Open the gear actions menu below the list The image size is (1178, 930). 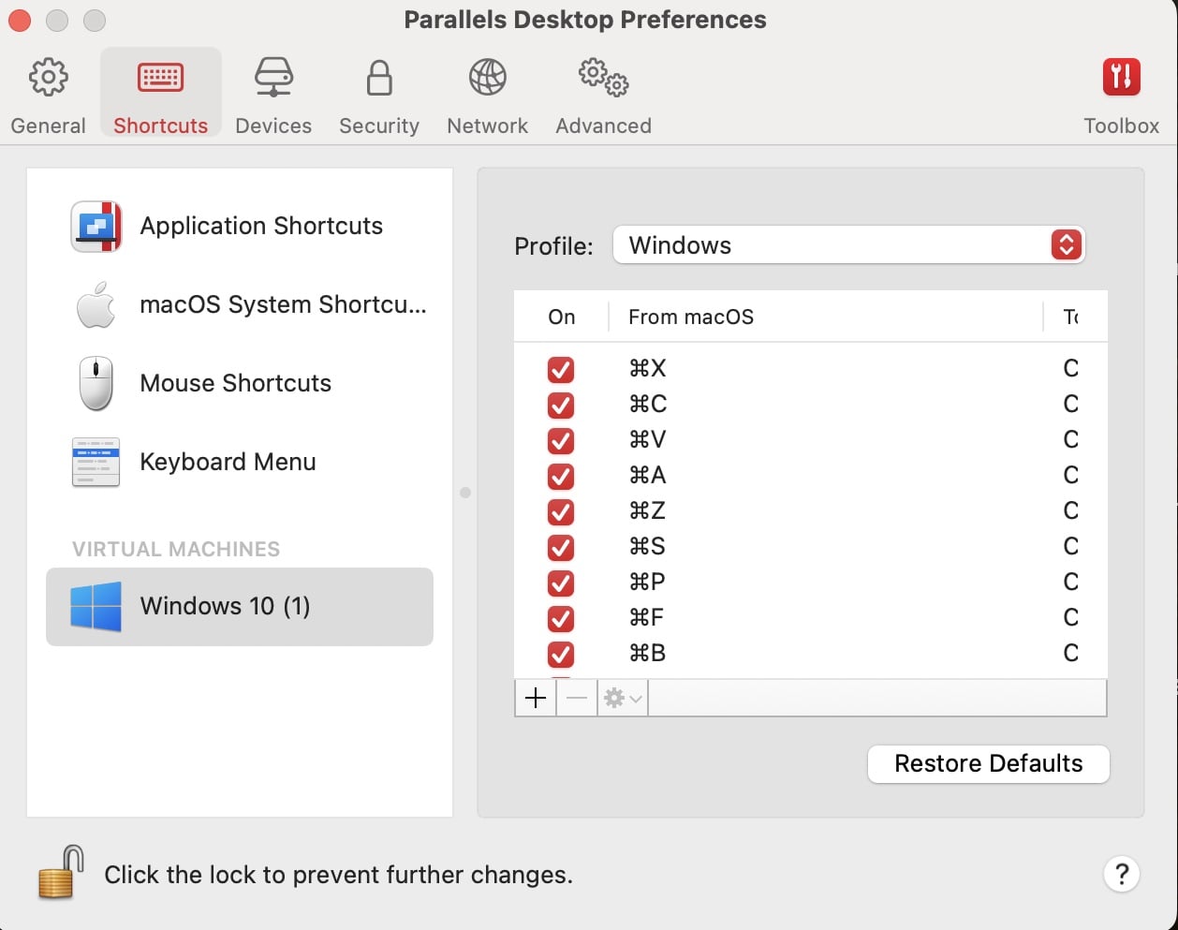coord(623,699)
